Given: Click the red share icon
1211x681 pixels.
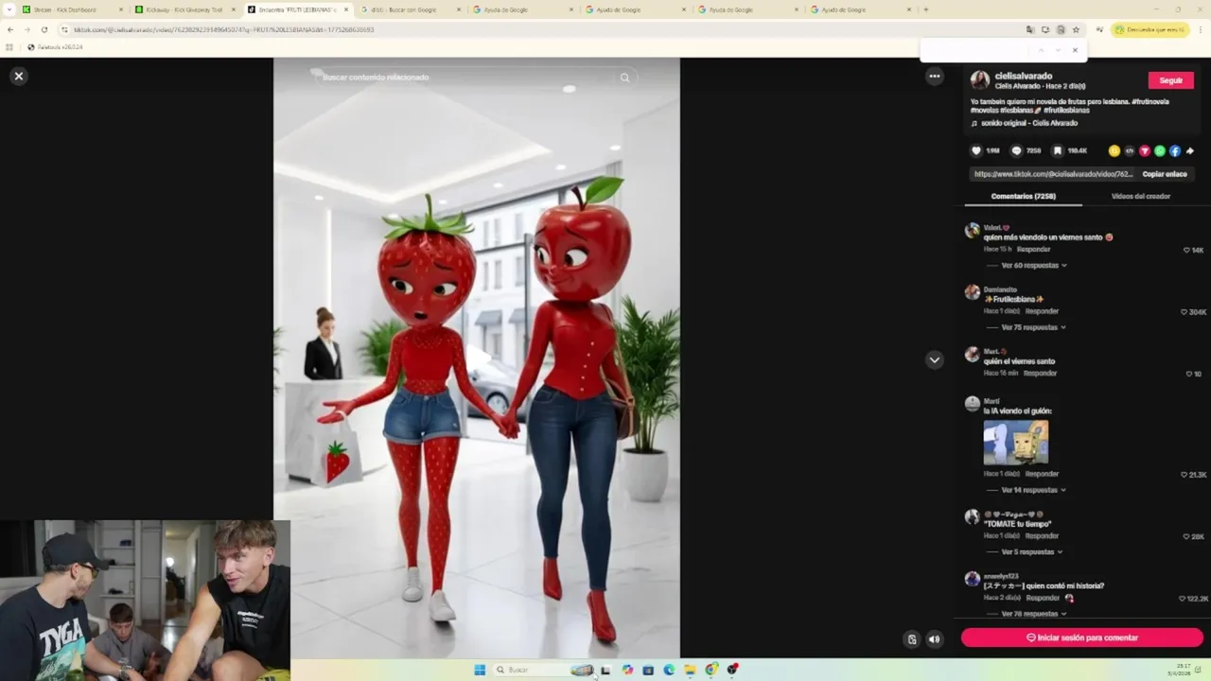Looking at the screenshot, I should 1145,150.
